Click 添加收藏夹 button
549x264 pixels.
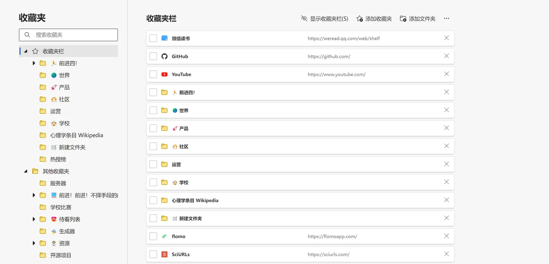point(374,19)
